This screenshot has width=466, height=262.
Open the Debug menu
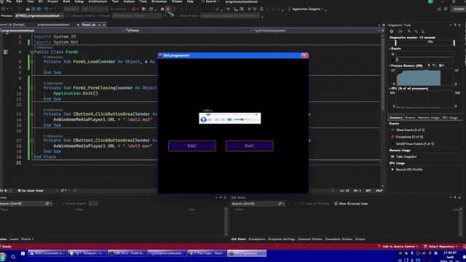coord(79,1)
